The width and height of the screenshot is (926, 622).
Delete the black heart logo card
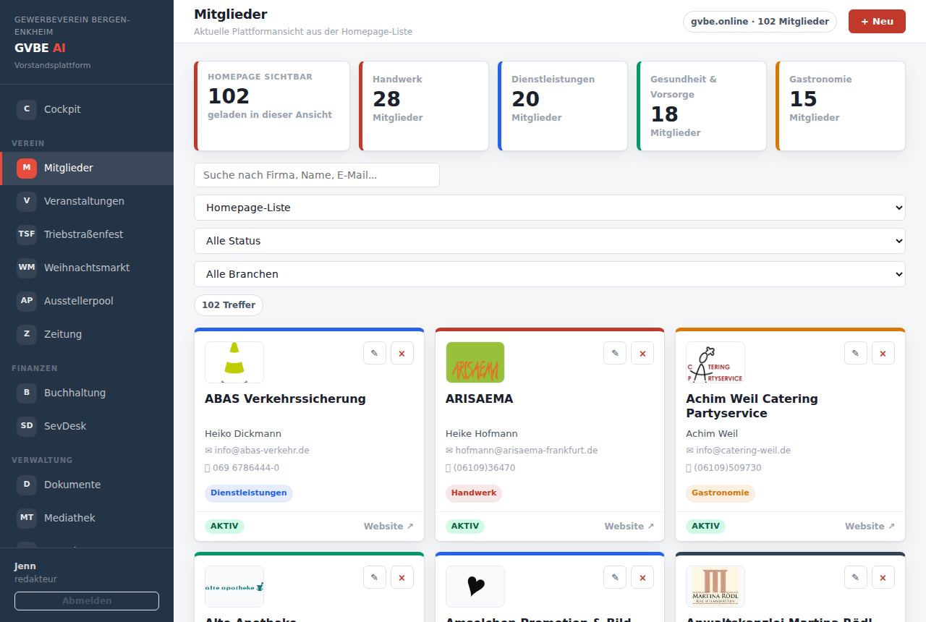pyautogui.click(x=642, y=577)
